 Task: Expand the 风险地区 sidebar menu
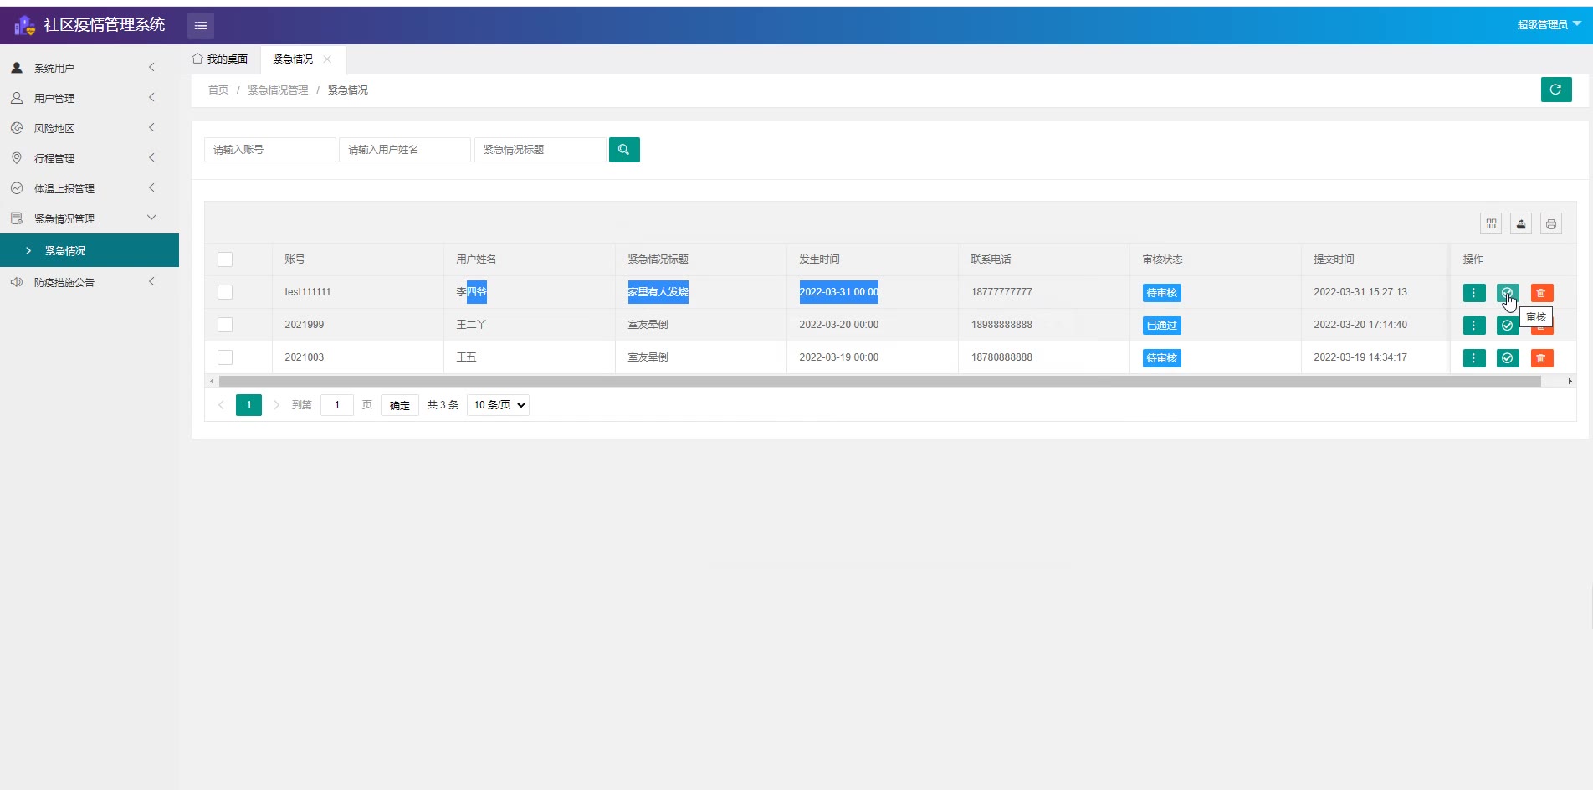pyautogui.click(x=84, y=128)
